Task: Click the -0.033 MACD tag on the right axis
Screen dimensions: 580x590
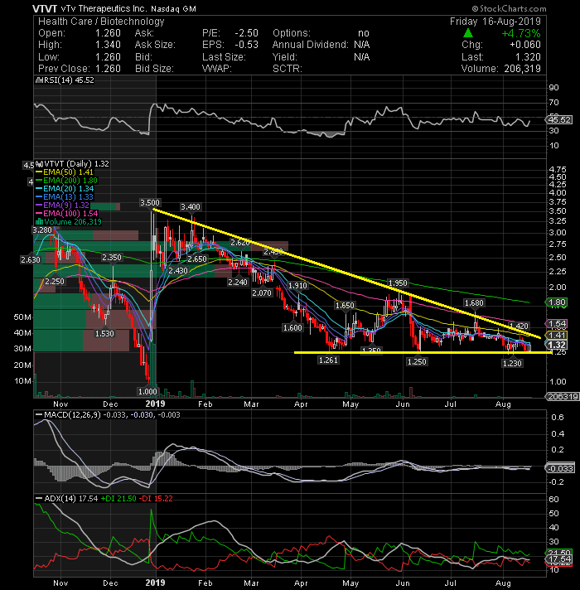Action: 560,468
